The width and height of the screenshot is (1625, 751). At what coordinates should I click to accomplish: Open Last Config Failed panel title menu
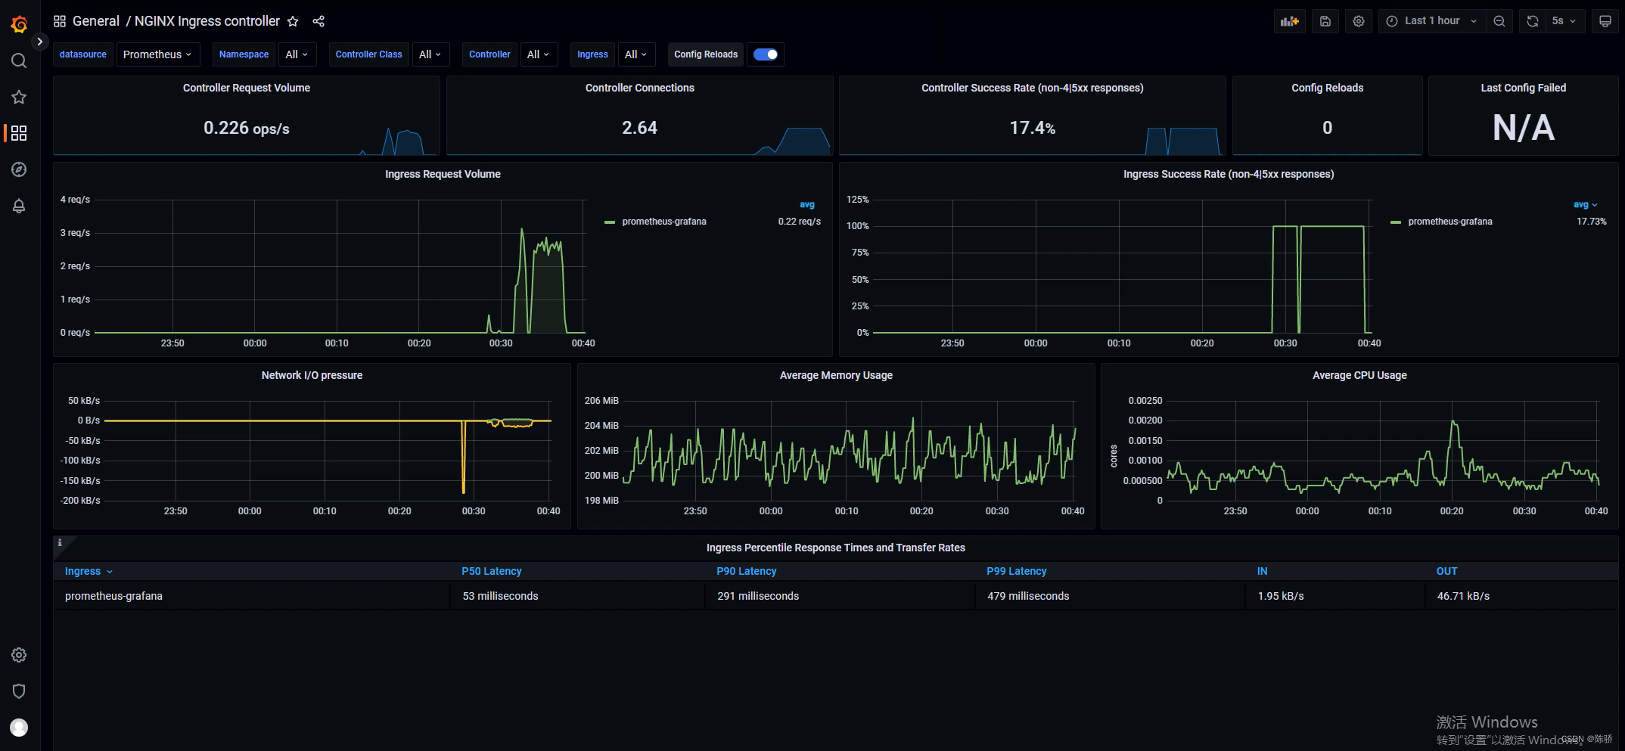[x=1524, y=88]
